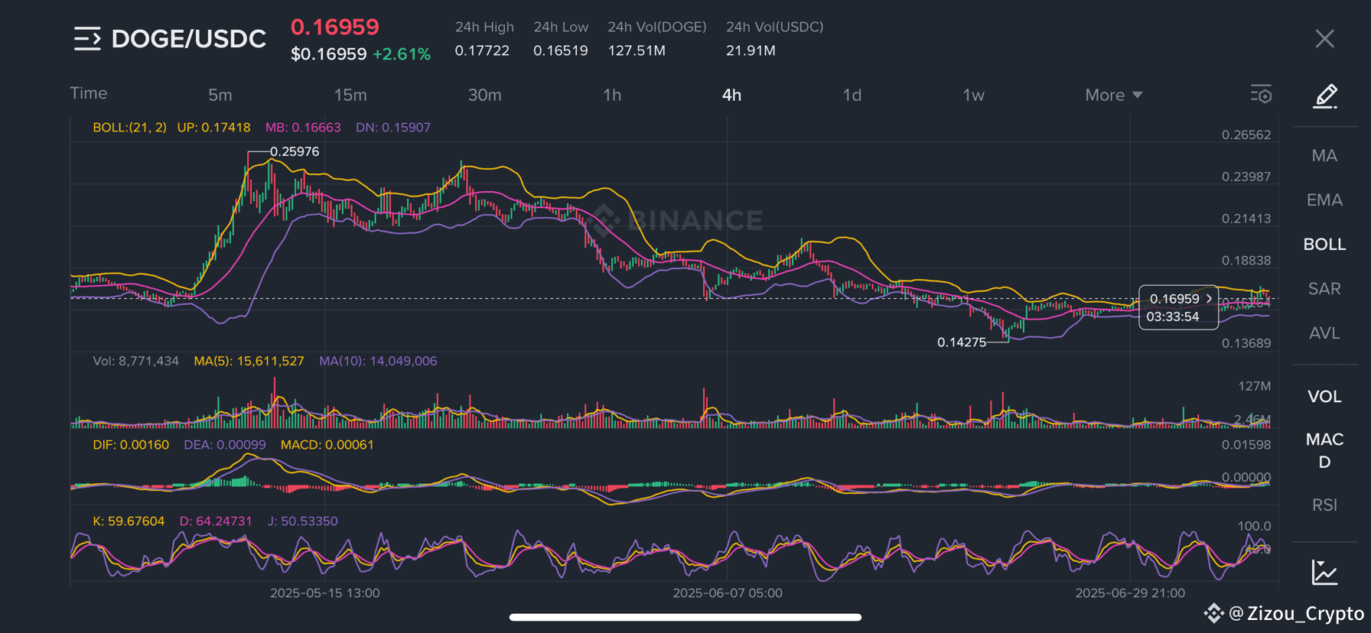Switch to the 30m timeframe
The image size is (1371, 633).
coord(485,95)
